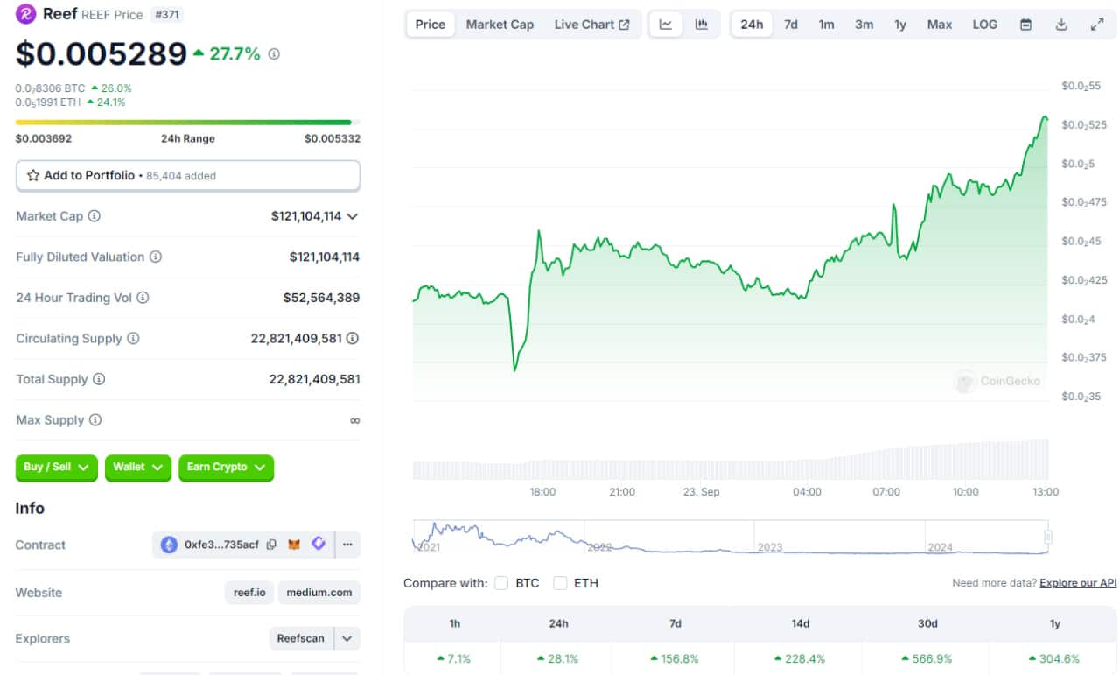Switch to candlestick chart view icon
1120x675 pixels.
point(702,25)
